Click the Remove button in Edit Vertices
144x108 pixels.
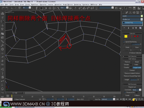pos(127,62)
